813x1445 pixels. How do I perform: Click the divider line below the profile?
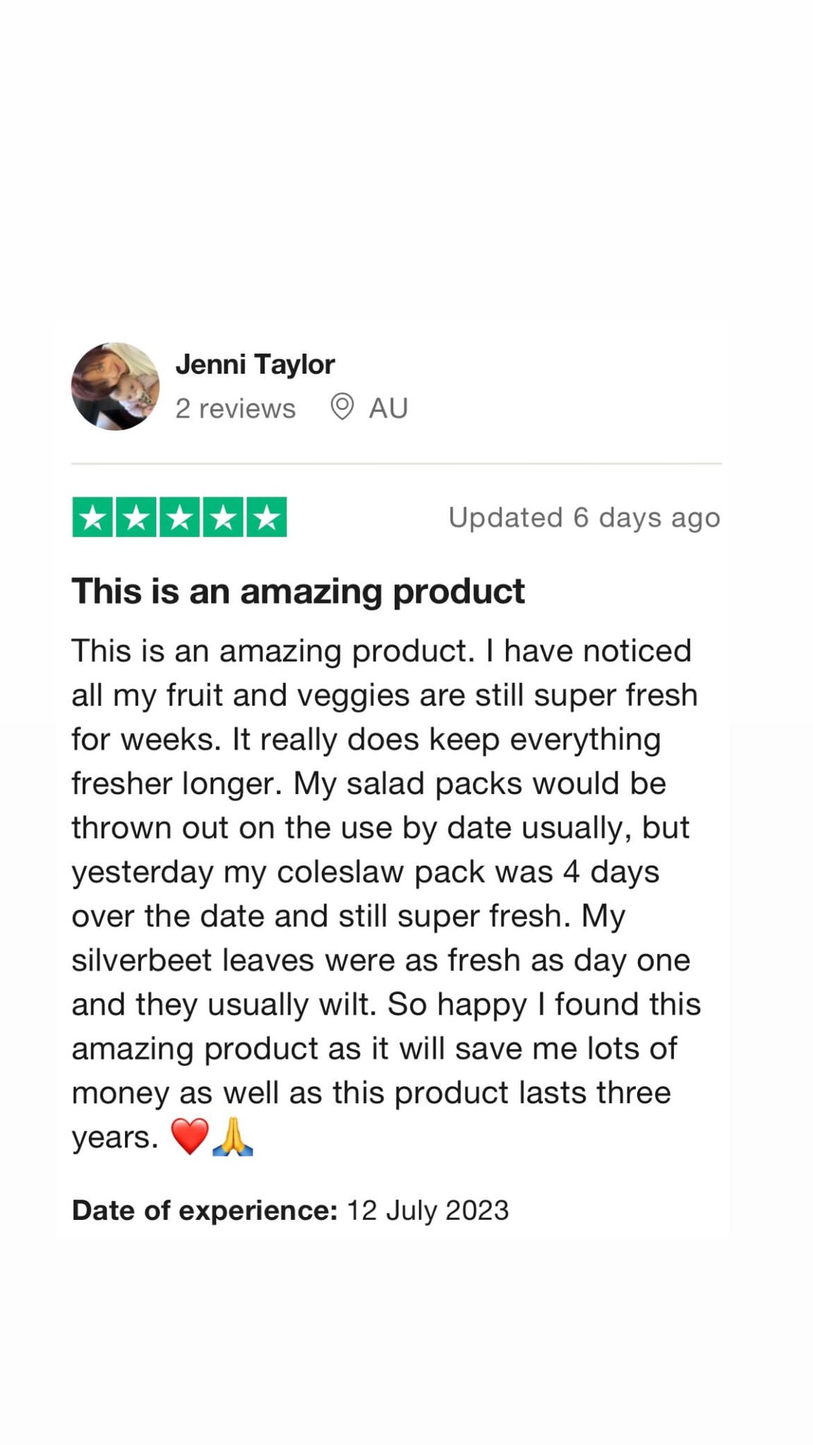coord(397,464)
